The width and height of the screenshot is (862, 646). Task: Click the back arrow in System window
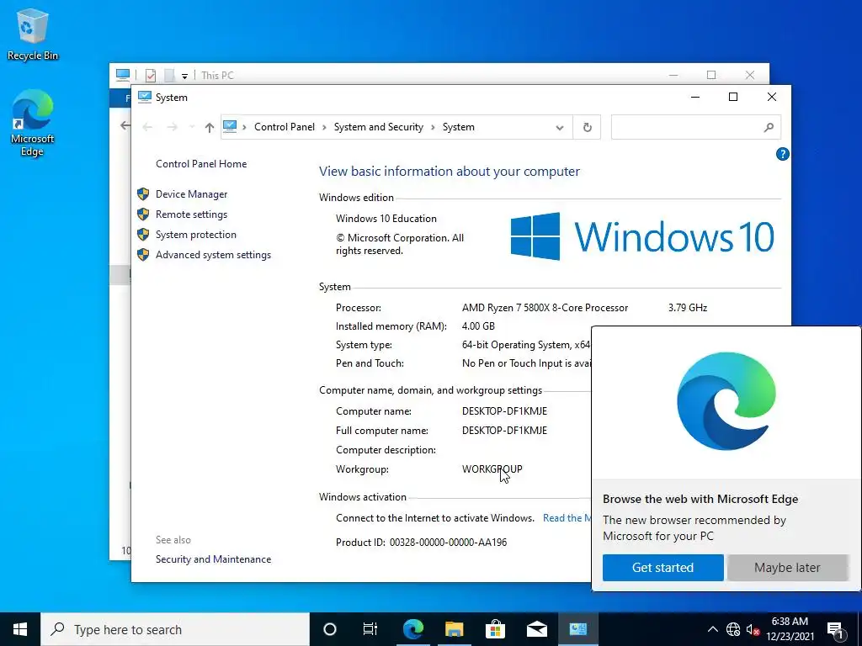point(147,128)
